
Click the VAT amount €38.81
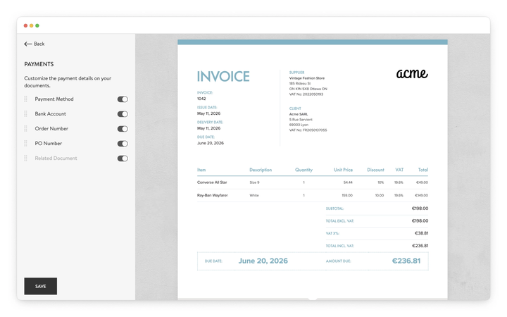(x=421, y=233)
